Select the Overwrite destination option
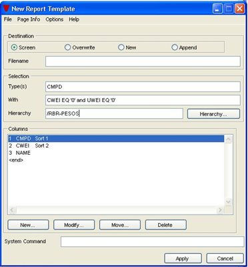 (x=67, y=47)
